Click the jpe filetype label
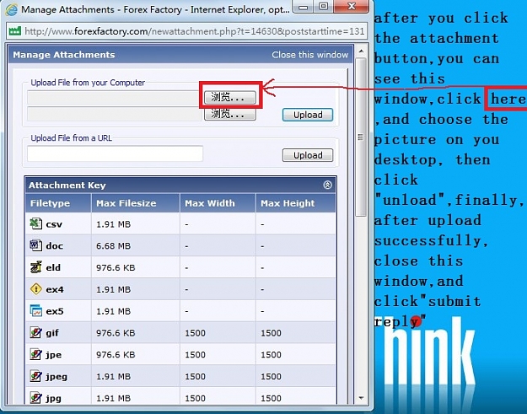Screen dimensions: 527x414 coord(53,355)
